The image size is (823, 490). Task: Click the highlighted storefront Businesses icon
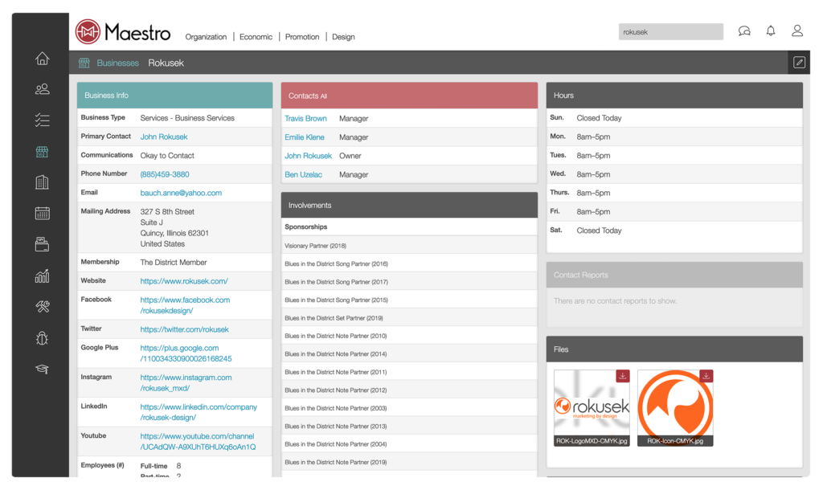pyautogui.click(x=42, y=151)
